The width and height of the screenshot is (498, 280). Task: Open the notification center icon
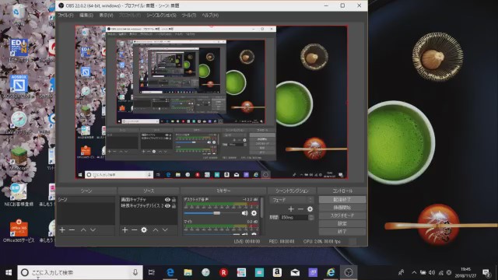(486, 272)
